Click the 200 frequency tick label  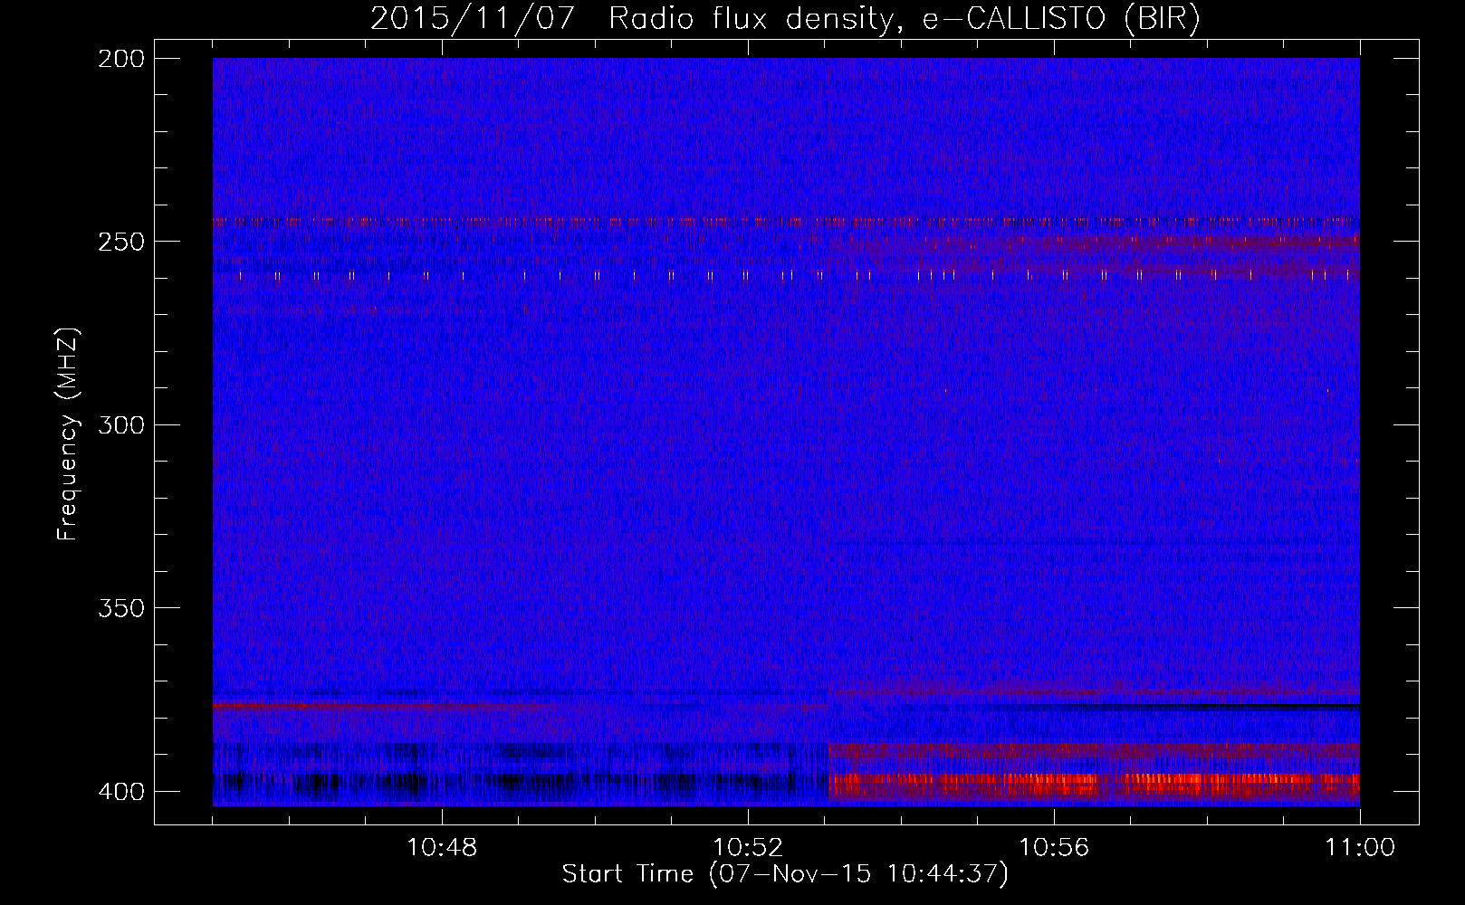[121, 58]
